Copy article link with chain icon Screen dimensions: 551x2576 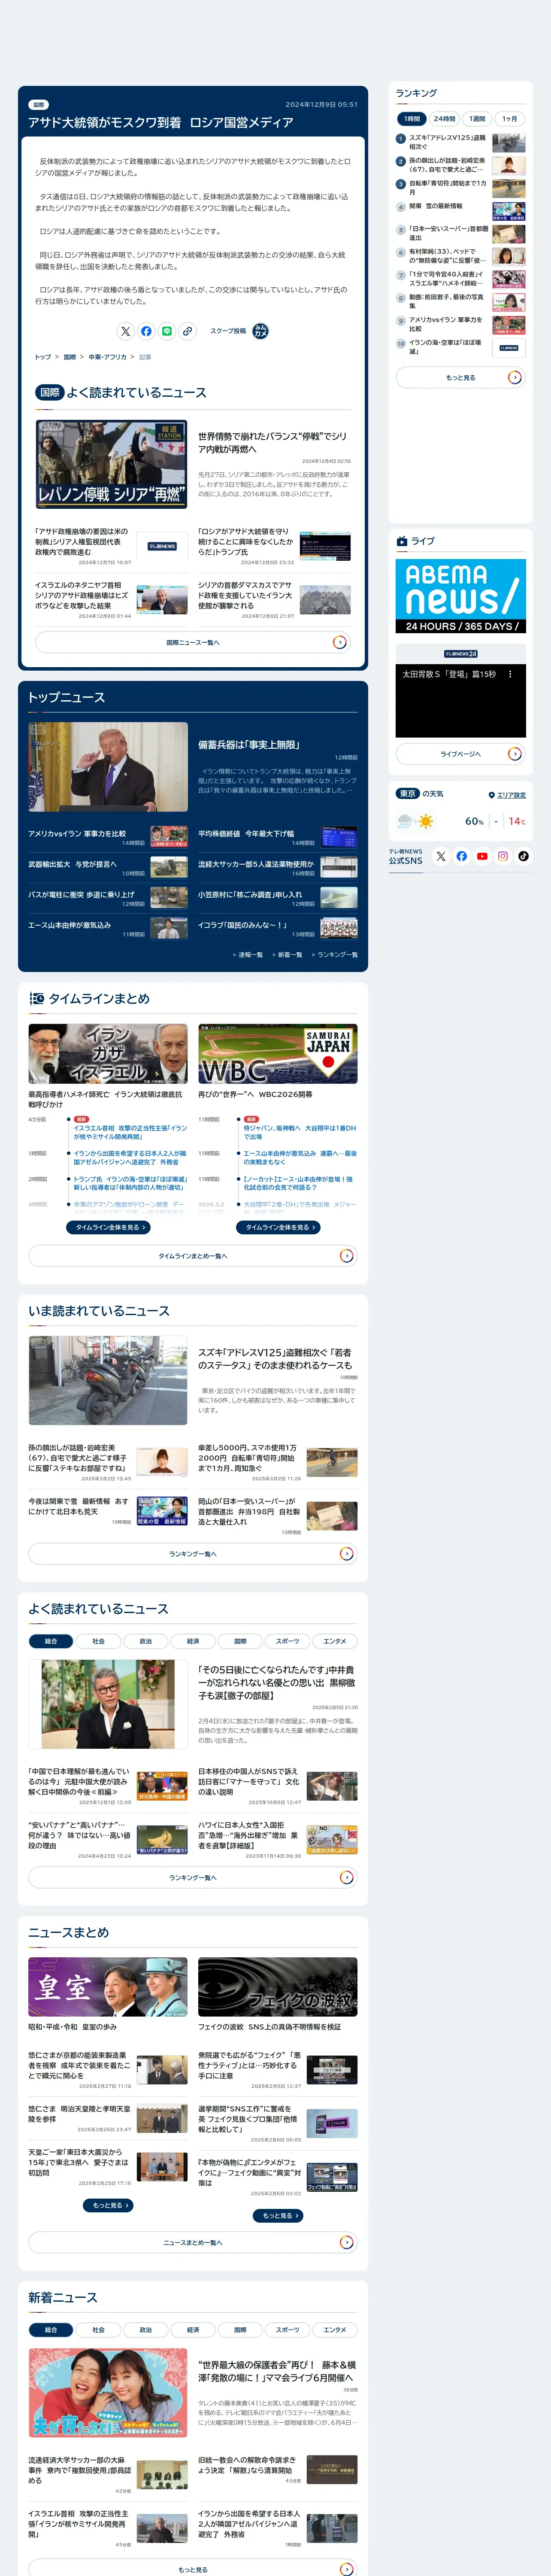point(188,331)
